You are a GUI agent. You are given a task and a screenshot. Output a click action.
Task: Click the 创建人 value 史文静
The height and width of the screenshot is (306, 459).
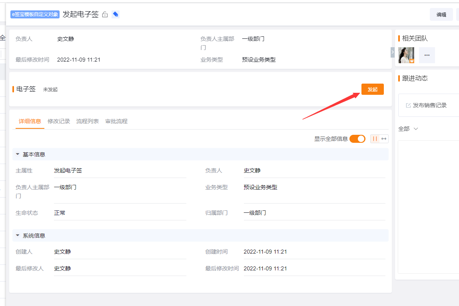pyautogui.click(x=62, y=252)
